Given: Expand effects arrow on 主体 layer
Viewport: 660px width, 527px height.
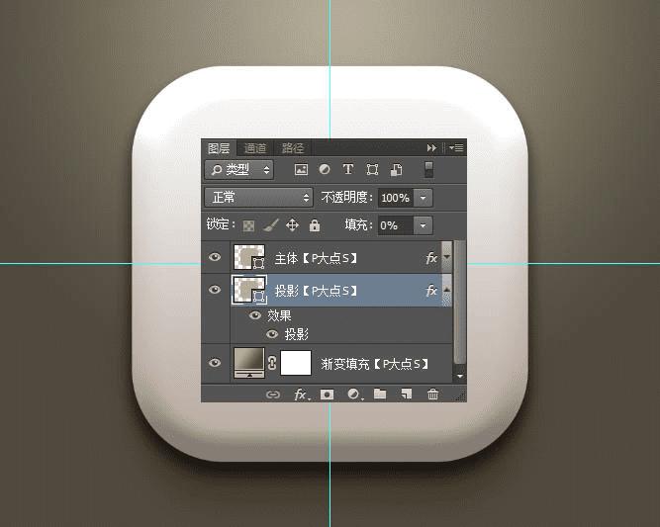Looking at the screenshot, I should (446, 257).
